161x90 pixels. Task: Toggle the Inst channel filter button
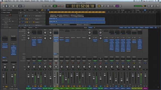[x=126, y=27]
